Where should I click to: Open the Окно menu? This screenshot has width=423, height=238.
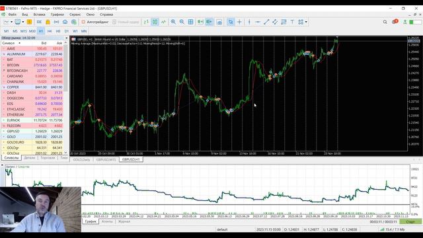[90, 15]
